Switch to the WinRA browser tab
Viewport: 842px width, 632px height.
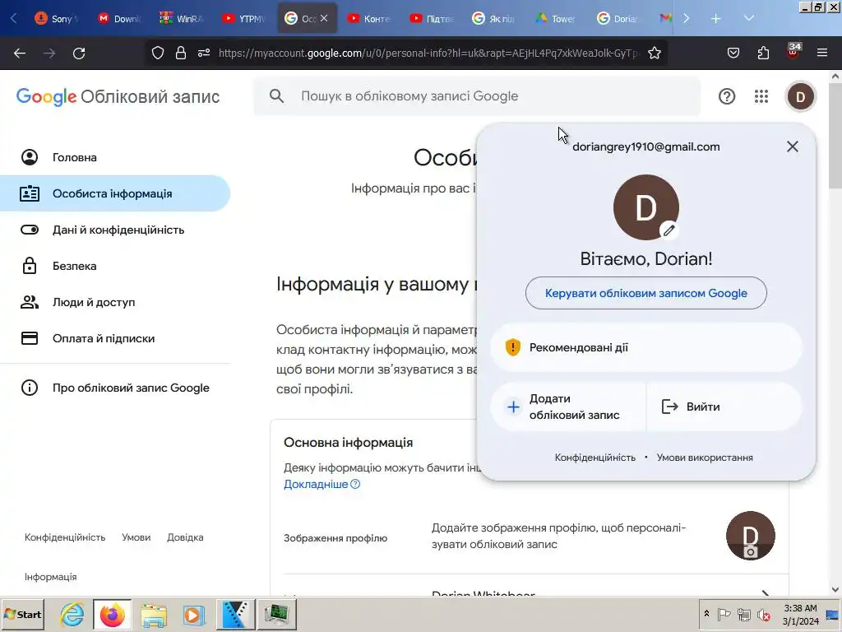pyautogui.click(x=182, y=19)
